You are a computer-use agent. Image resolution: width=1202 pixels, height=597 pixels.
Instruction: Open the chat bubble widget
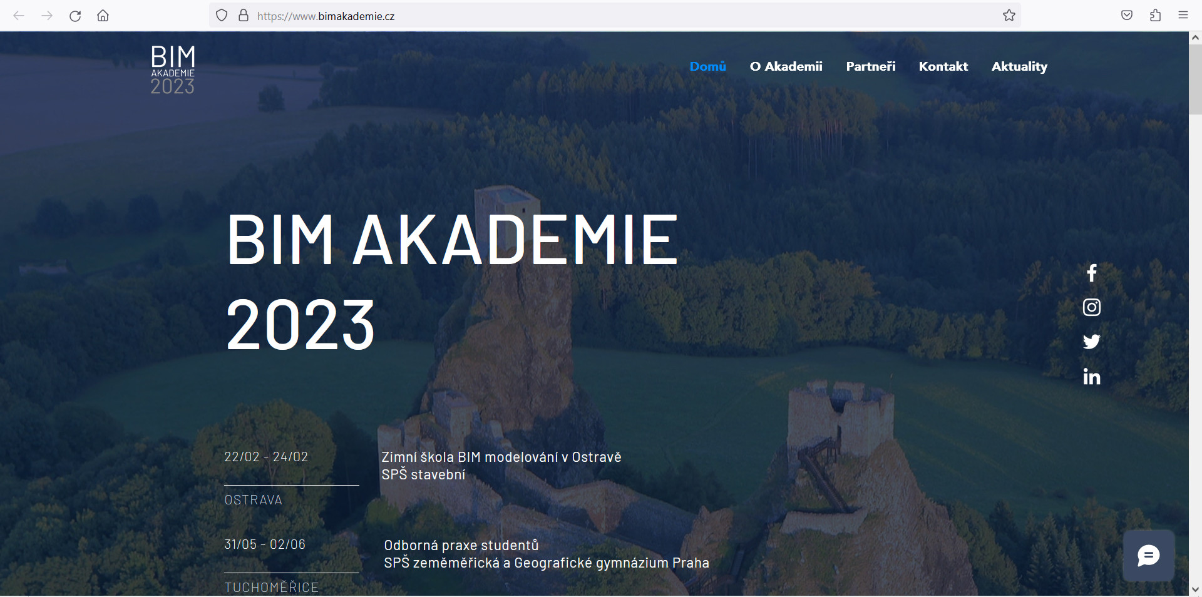coord(1148,556)
